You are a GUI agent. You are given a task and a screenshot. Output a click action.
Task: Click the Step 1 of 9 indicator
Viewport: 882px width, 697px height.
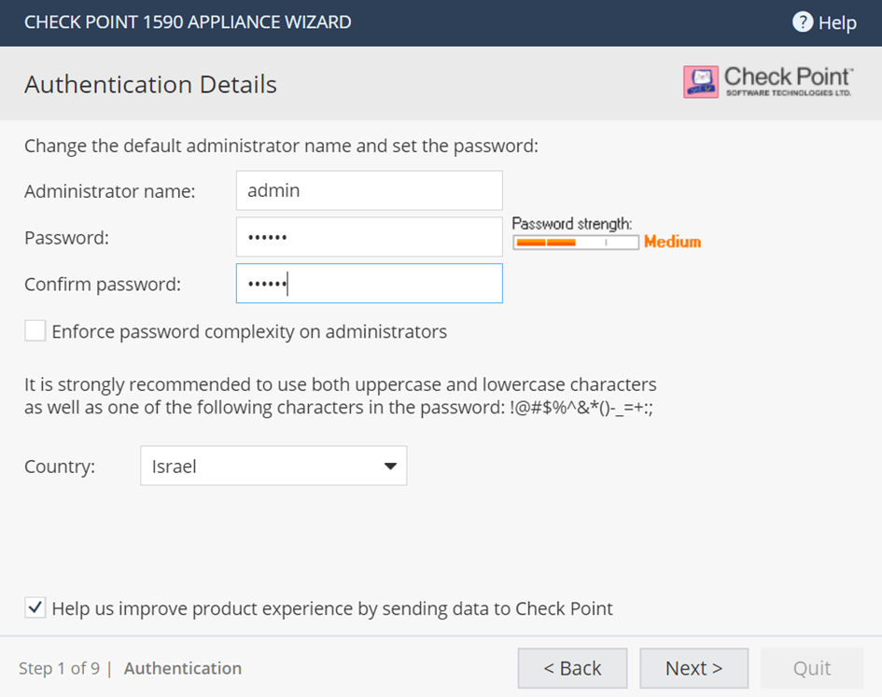point(59,668)
